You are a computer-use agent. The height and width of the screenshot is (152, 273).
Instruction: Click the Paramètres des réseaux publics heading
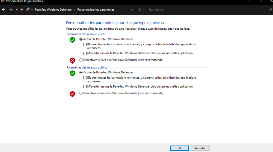click(87, 67)
